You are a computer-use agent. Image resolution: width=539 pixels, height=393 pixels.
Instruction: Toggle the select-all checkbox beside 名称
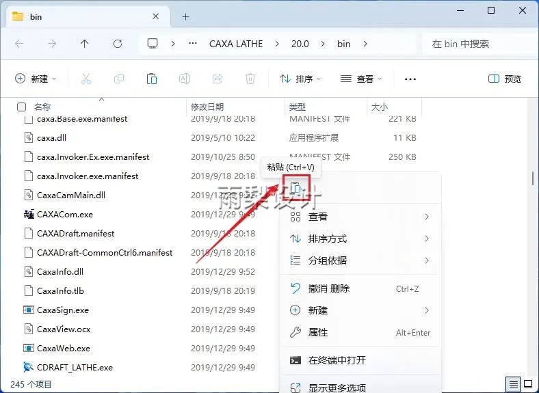coord(21,107)
